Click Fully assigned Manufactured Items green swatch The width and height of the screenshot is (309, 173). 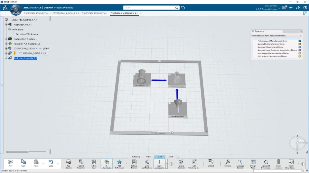[x=300, y=41]
